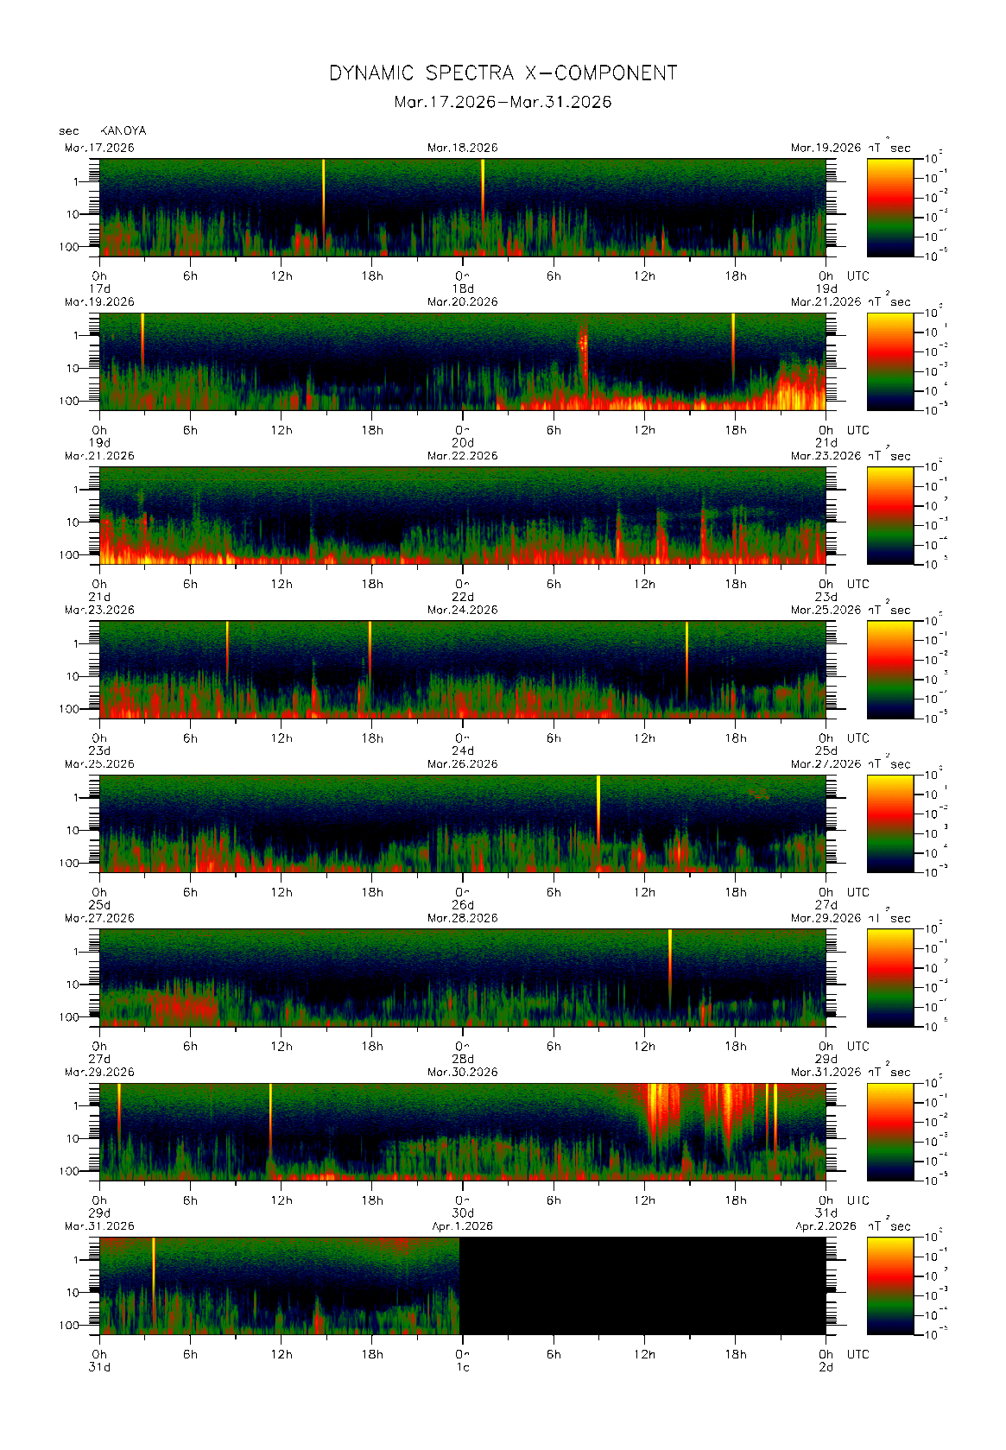Click the color bar beside the top spectrogram
1006x1450 pixels.
[889, 206]
